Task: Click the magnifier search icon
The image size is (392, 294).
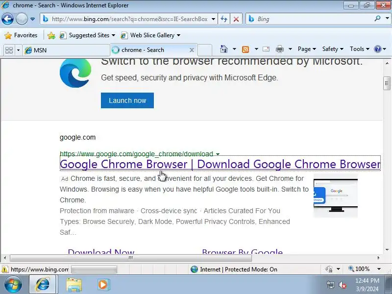Action: click(x=377, y=19)
